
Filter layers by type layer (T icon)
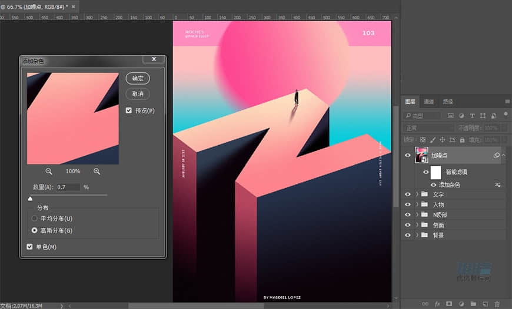(x=472, y=115)
